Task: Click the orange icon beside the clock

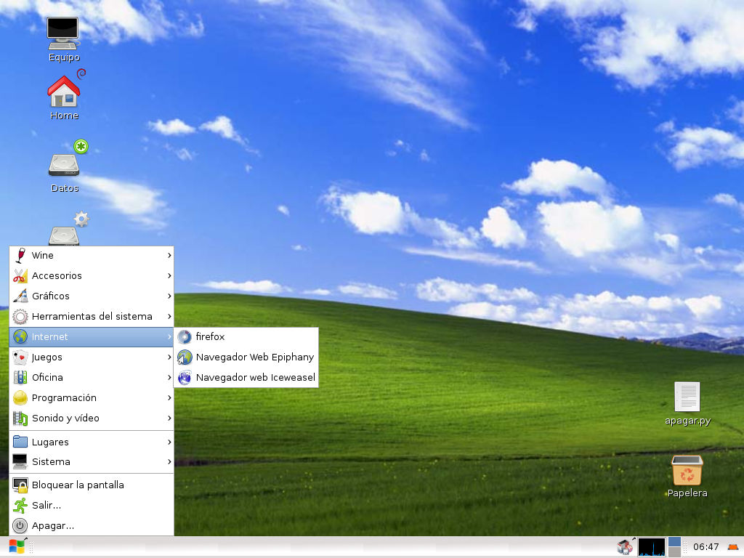Action: tap(732, 547)
